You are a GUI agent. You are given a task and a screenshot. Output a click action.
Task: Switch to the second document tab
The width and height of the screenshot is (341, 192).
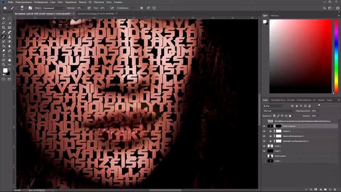pyautogui.click(x=96, y=13)
